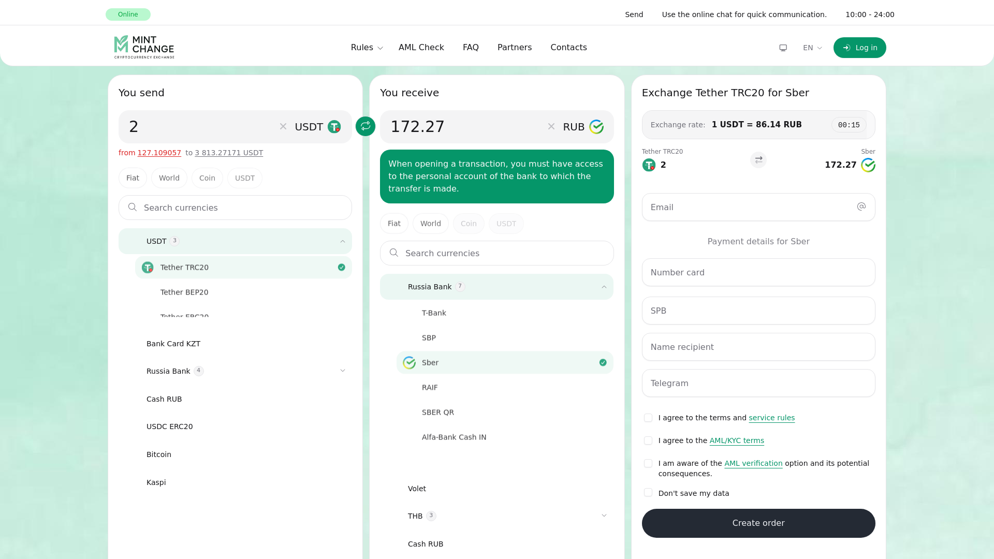994x559 pixels.
Task: Click search magnifier in send currencies
Action: (133, 207)
